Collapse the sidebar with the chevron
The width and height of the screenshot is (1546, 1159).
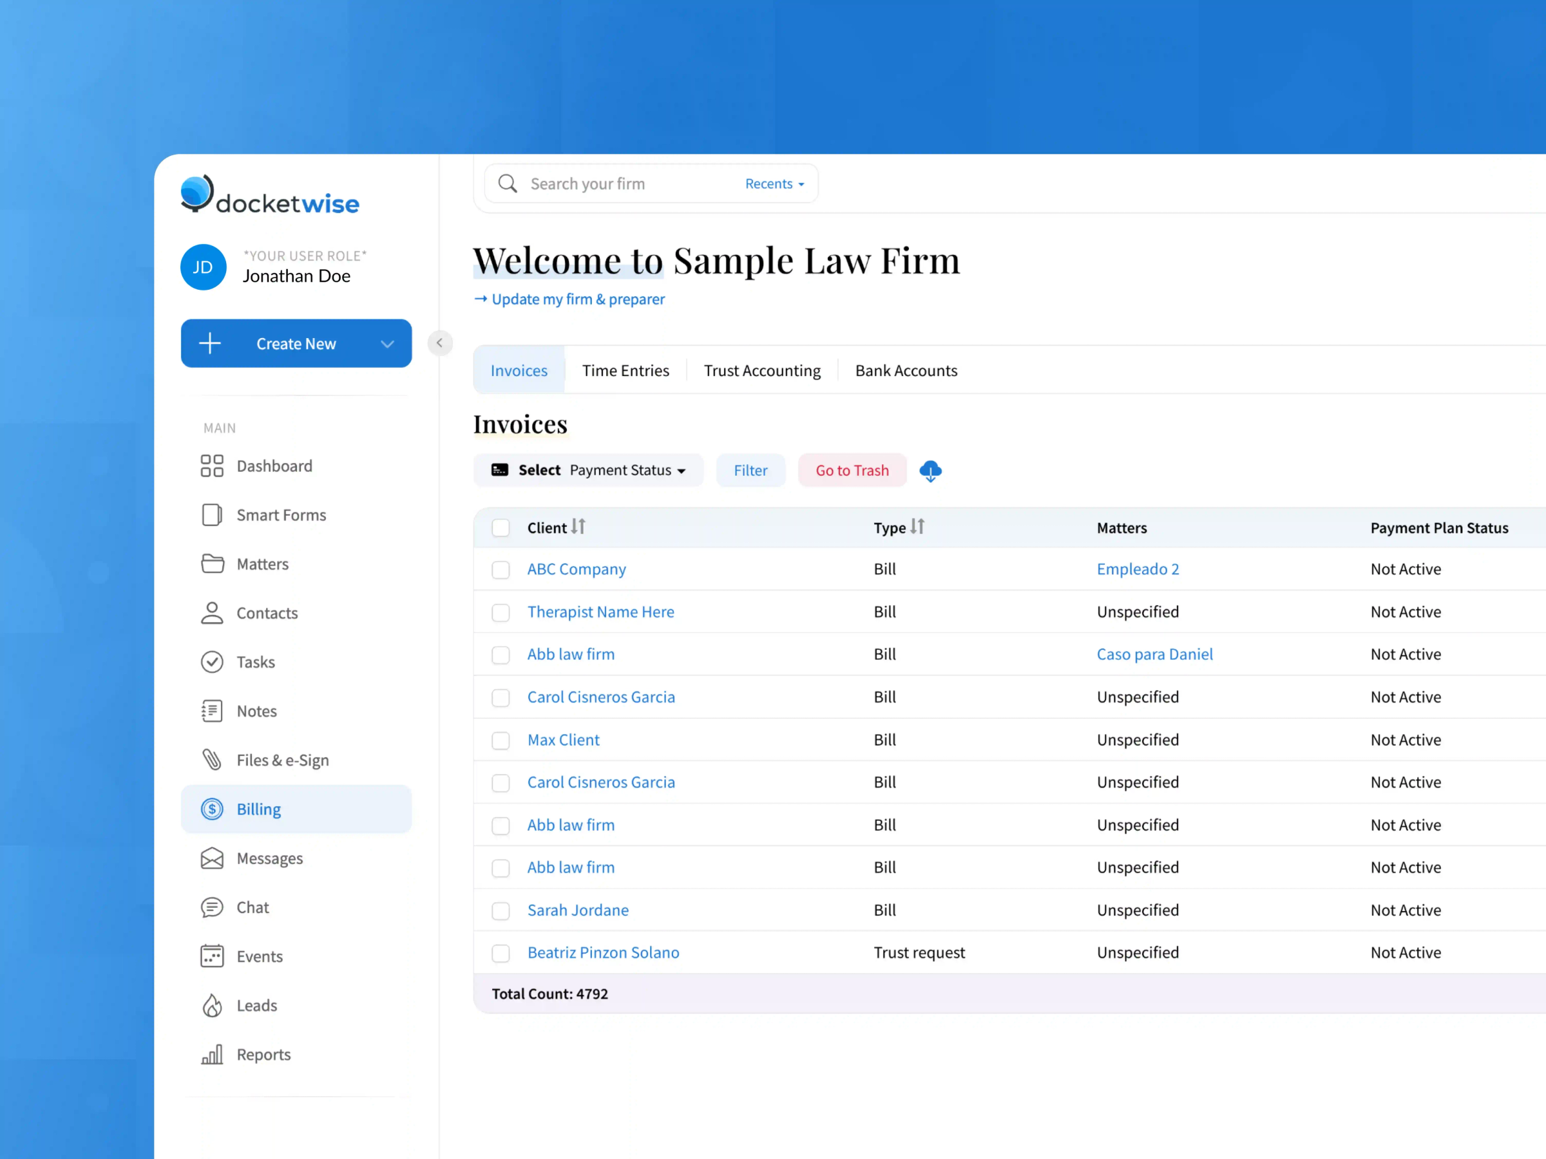click(439, 343)
